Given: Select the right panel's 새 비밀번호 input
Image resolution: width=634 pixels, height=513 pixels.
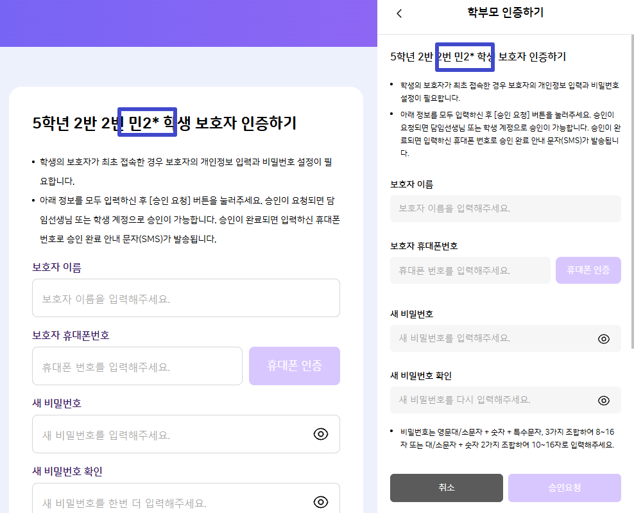Looking at the screenshot, I should coord(491,338).
